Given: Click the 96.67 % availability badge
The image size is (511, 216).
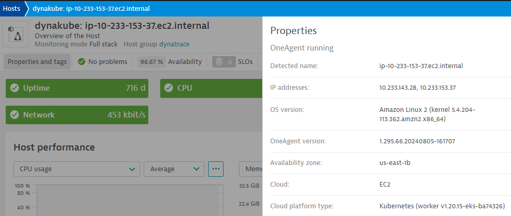Looking at the screenshot, I should [x=152, y=62].
